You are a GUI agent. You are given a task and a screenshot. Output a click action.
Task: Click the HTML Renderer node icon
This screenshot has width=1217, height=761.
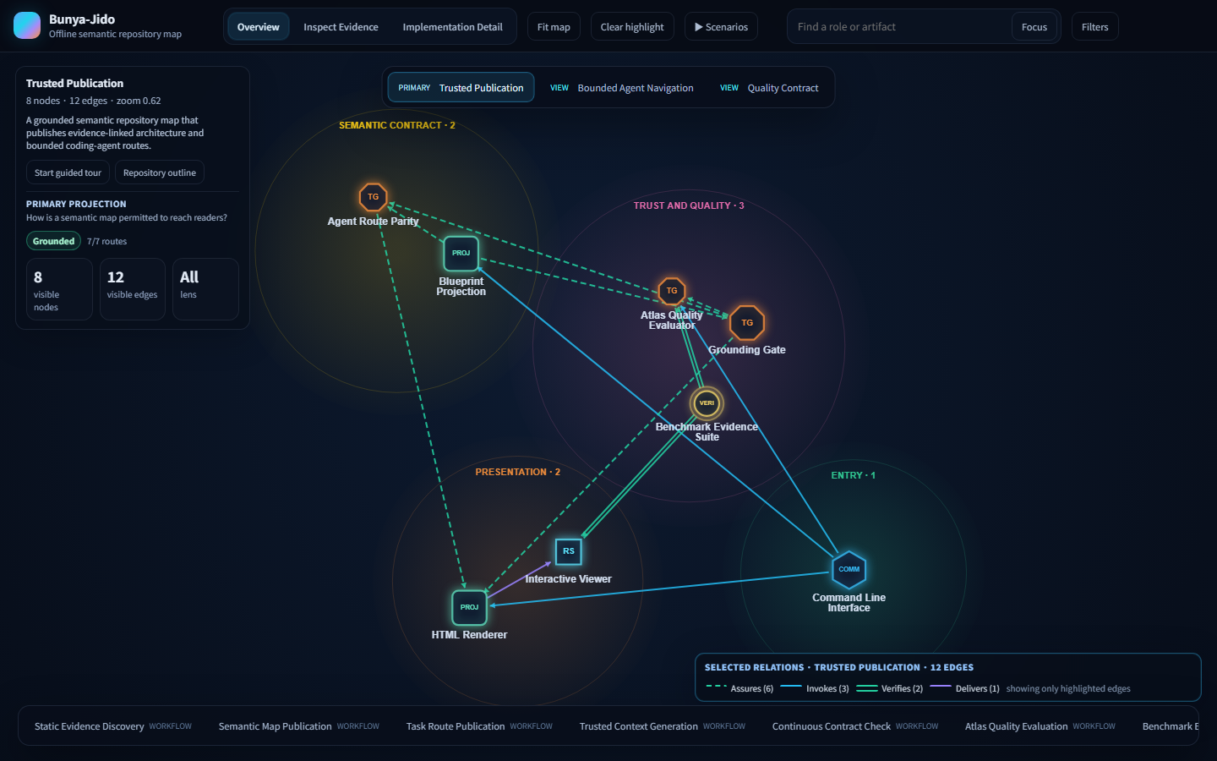[x=469, y=607]
